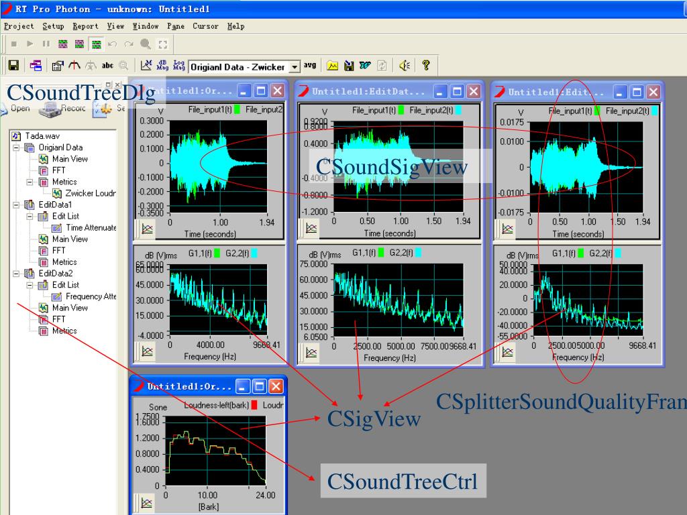Select the Frequency Atte tree item
The height and width of the screenshot is (515, 687).
click(91, 296)
